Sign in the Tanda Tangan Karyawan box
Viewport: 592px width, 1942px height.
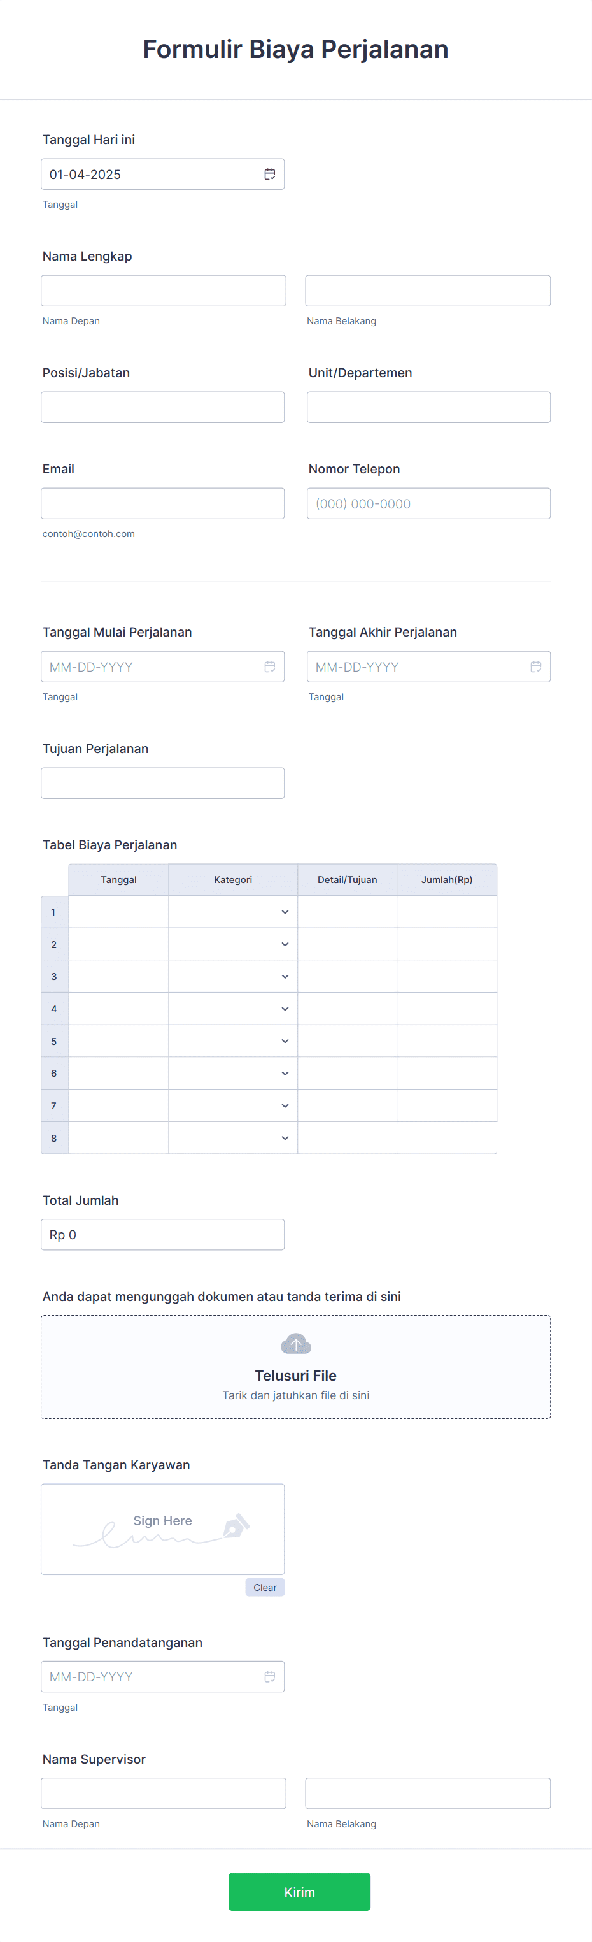click(163, 1529)
